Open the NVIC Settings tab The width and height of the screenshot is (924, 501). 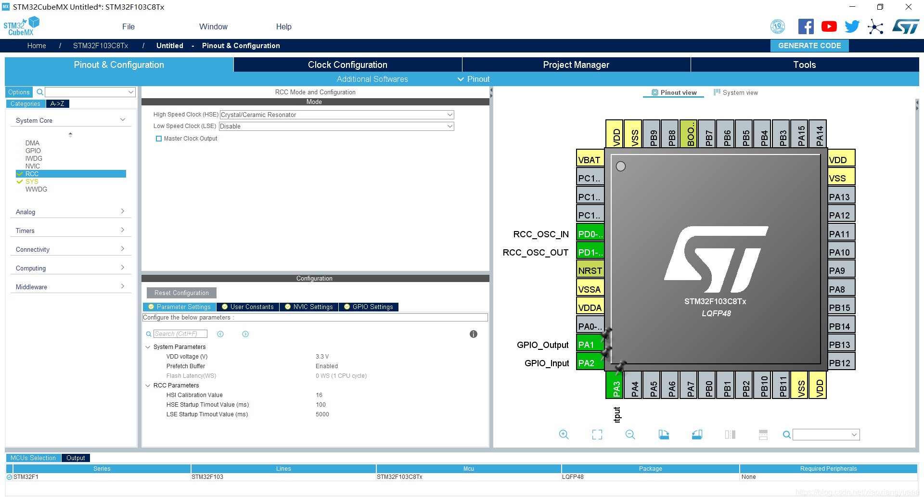(x=309, y=307)
